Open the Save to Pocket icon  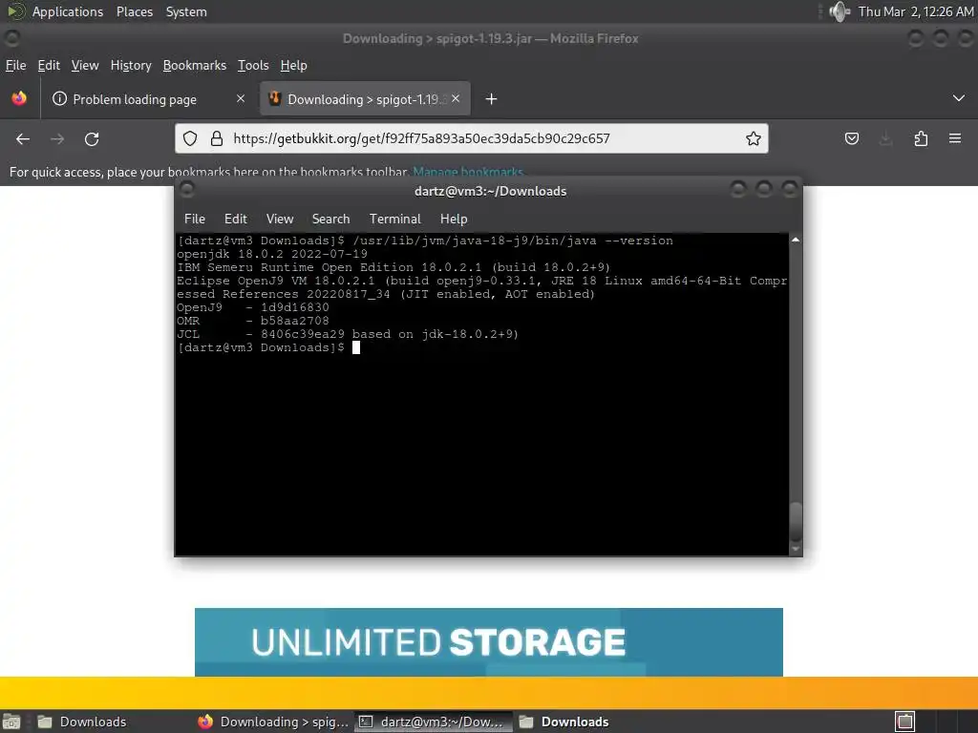coord(851,138)
